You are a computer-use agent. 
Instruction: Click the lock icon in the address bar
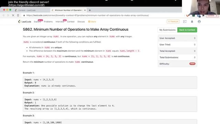coord(24,15)
